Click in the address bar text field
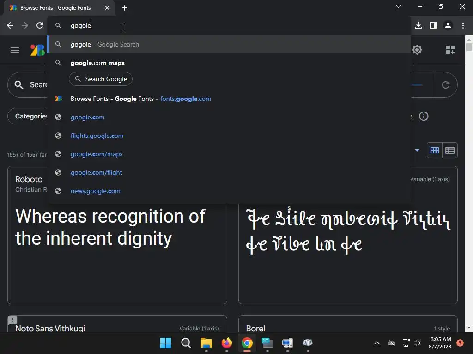 (x=229, y=26)
